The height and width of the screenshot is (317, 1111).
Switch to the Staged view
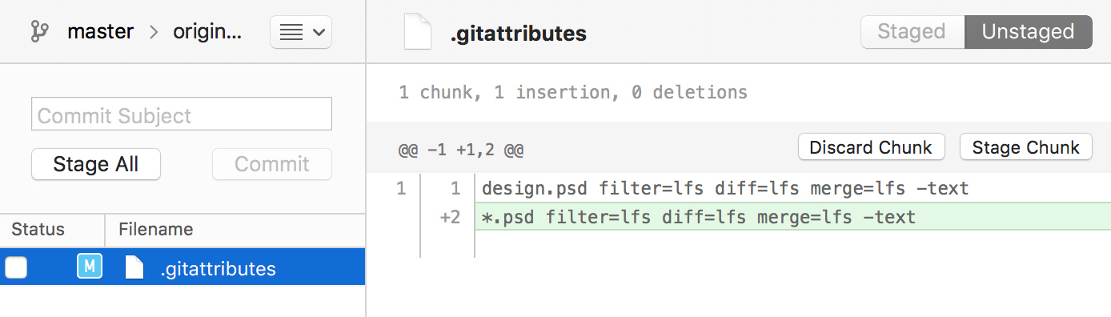pos(912,32)
